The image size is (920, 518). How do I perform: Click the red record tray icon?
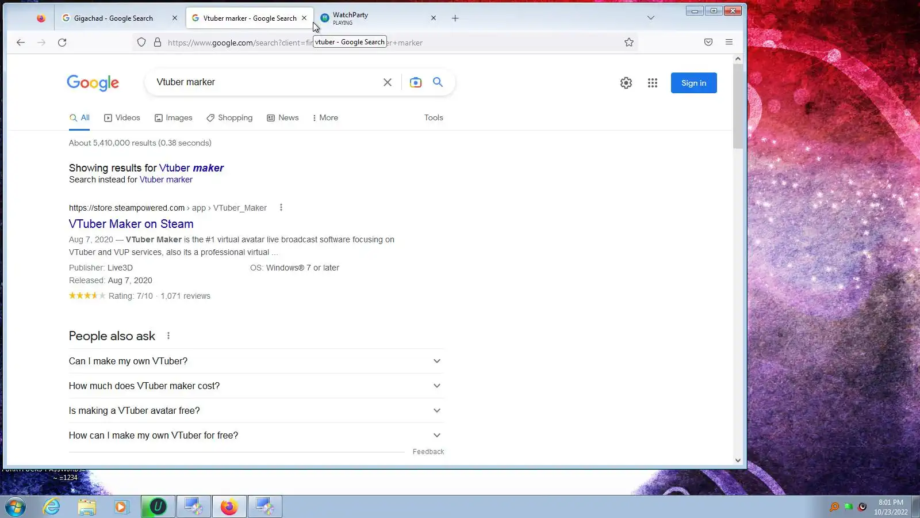click(x=862, y=507)
